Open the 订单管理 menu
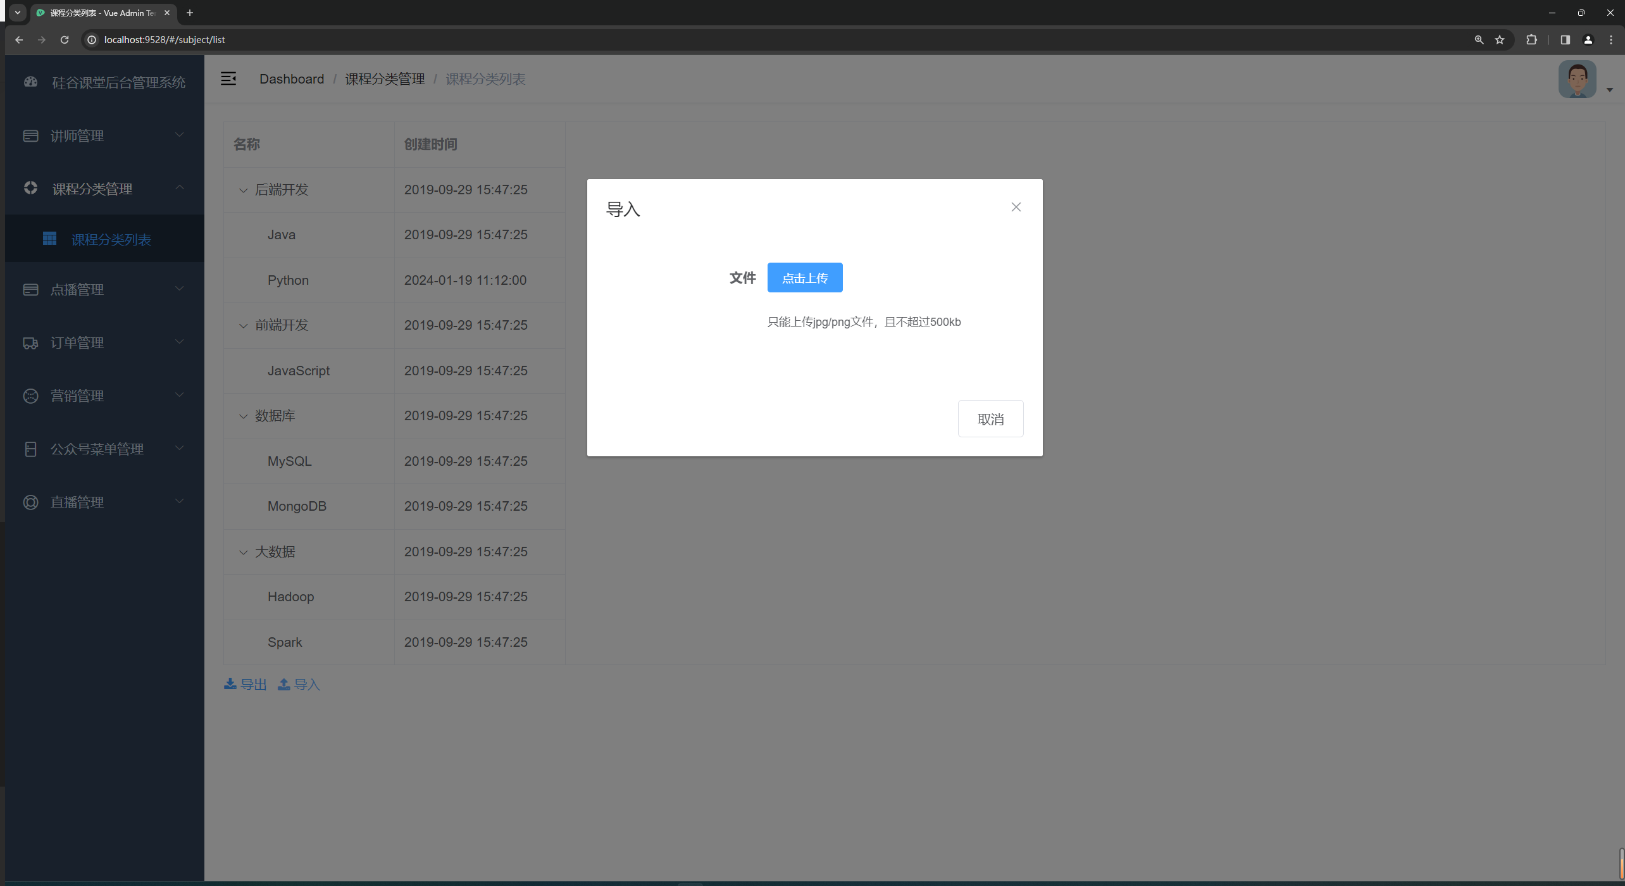Screen dimensions: 1625x886 (104, 342)
